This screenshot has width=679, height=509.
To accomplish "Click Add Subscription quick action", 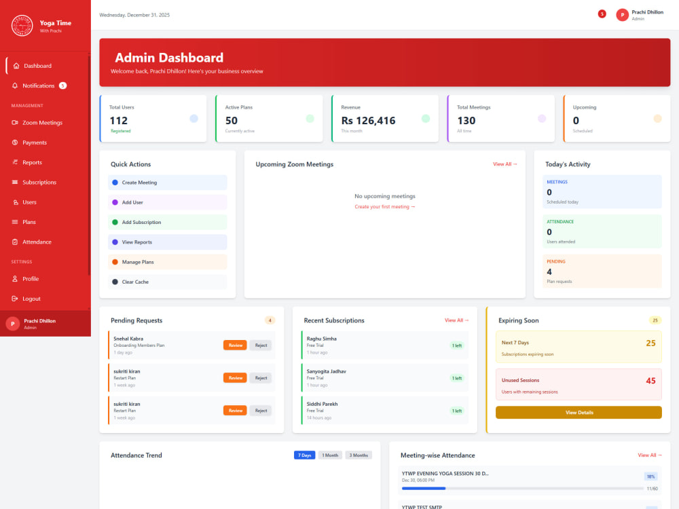I will (x=167, y=223).
